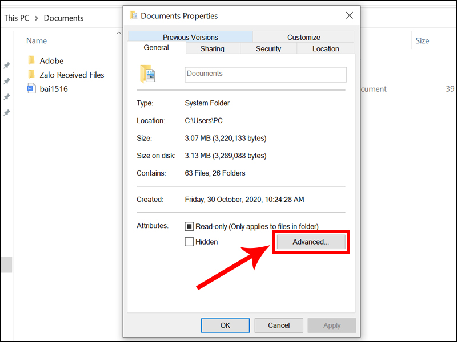This screenshot has height=342, width=457.
Task: Close the Documents Properties dialog
Action: coord(348,15)
